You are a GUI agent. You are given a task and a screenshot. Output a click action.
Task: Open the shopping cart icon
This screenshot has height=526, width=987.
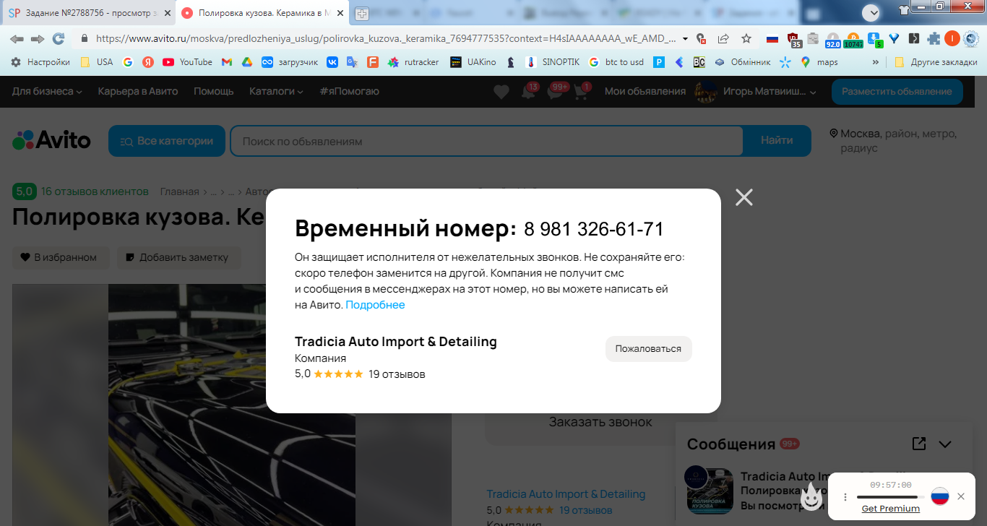(x=582, y=92)
